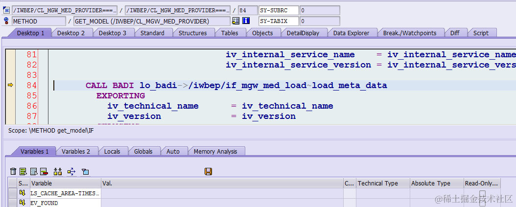
Task: Click the change icon beside EV_FOUND variable
Action: click(23, 203)
